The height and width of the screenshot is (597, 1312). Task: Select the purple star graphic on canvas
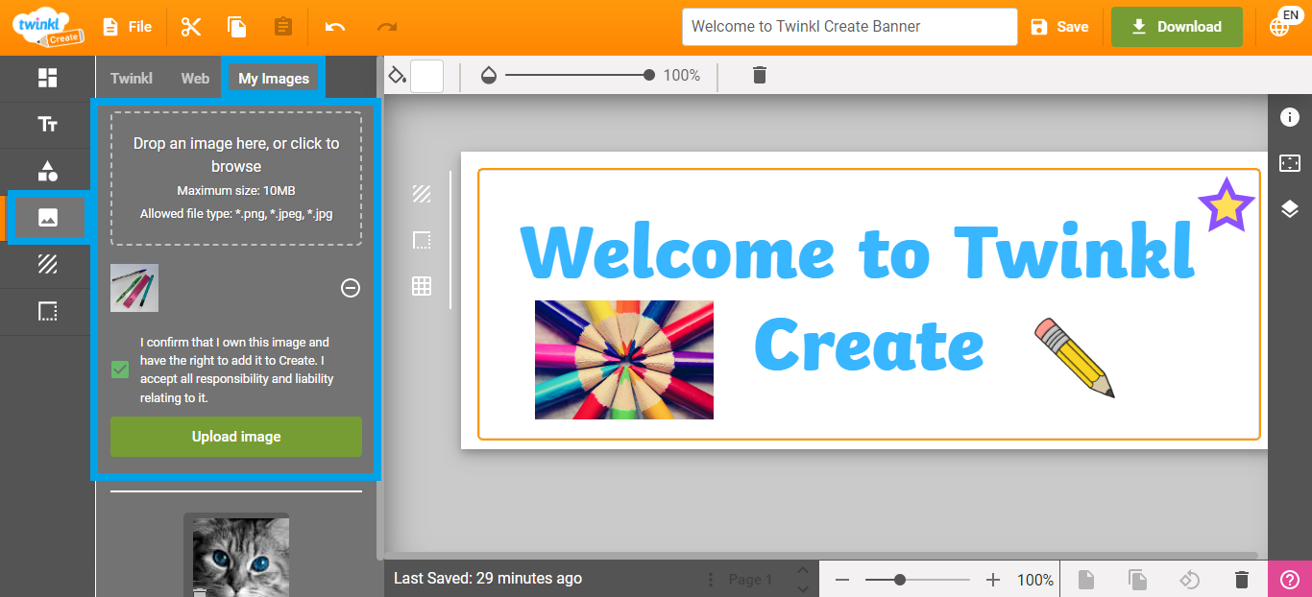1227,204
